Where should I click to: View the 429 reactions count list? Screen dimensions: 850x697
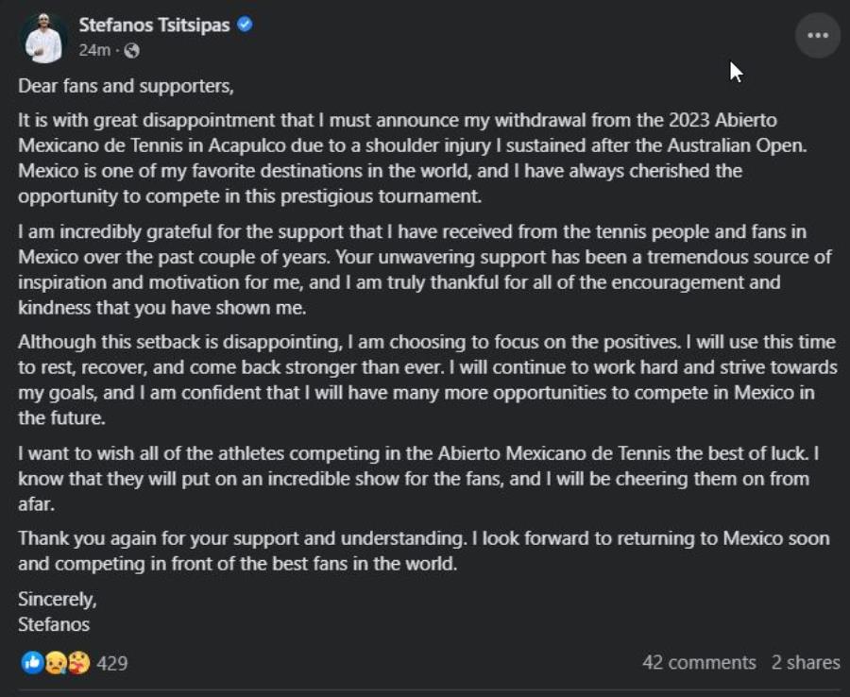tap(112, 663)
